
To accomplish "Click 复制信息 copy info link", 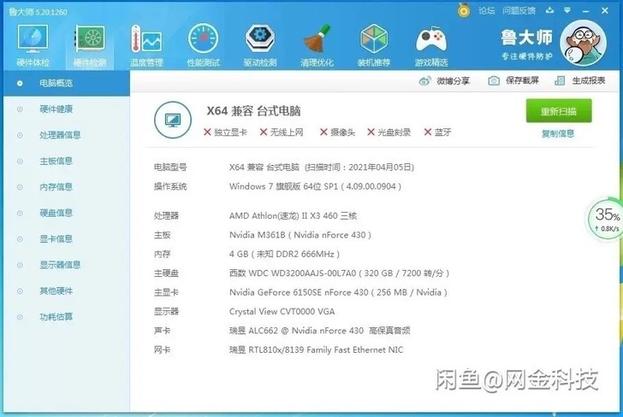I will coord(558,133).
